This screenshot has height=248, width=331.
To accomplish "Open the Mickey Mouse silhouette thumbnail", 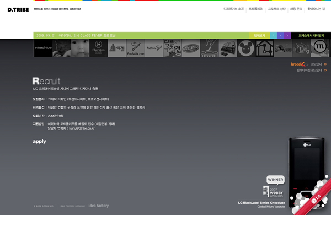I will tap(246, 48).
